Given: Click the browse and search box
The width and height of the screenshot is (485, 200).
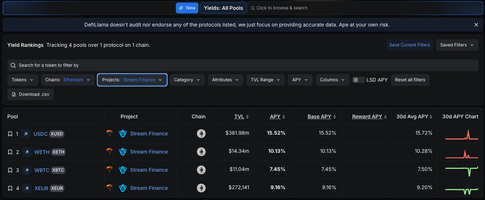Looking at the screenshot, I should [279, 8].
